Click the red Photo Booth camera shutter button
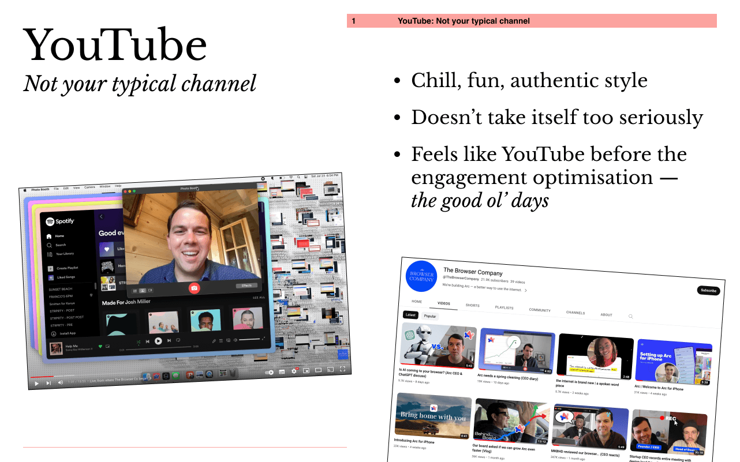Viewport: 740px width, 462px height. click(195, 287)
